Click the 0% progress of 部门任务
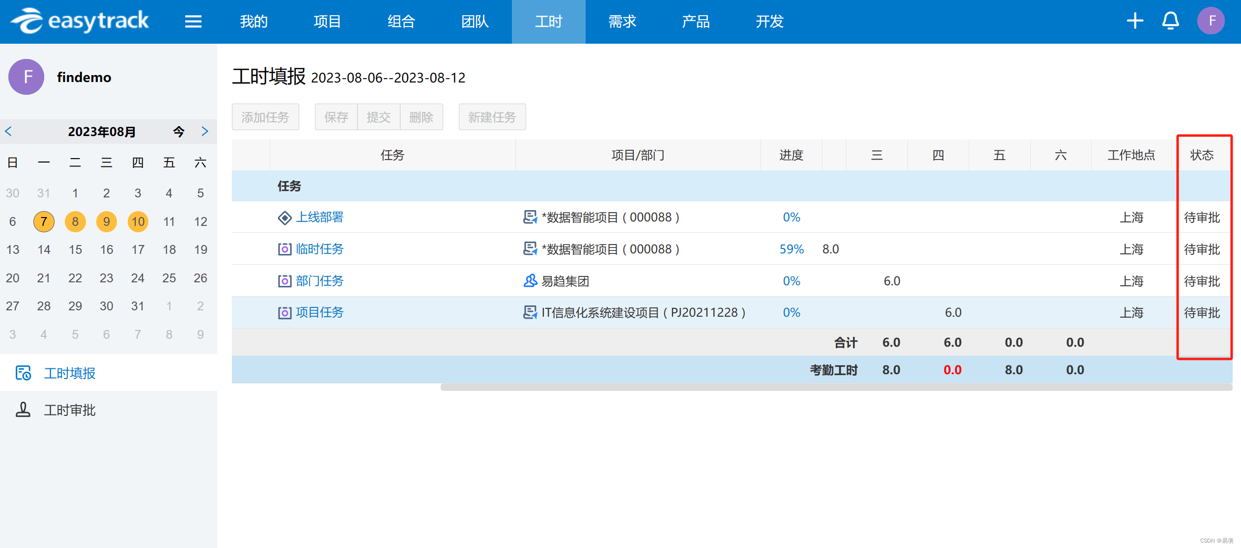The height and width of the screenshot is (548, 1241). (x=791, y=281)
